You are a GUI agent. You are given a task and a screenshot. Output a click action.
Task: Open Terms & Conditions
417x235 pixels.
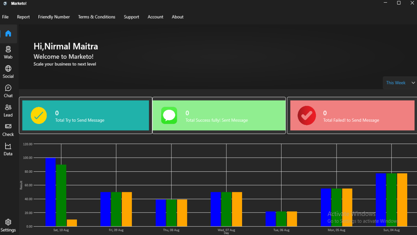96,17
